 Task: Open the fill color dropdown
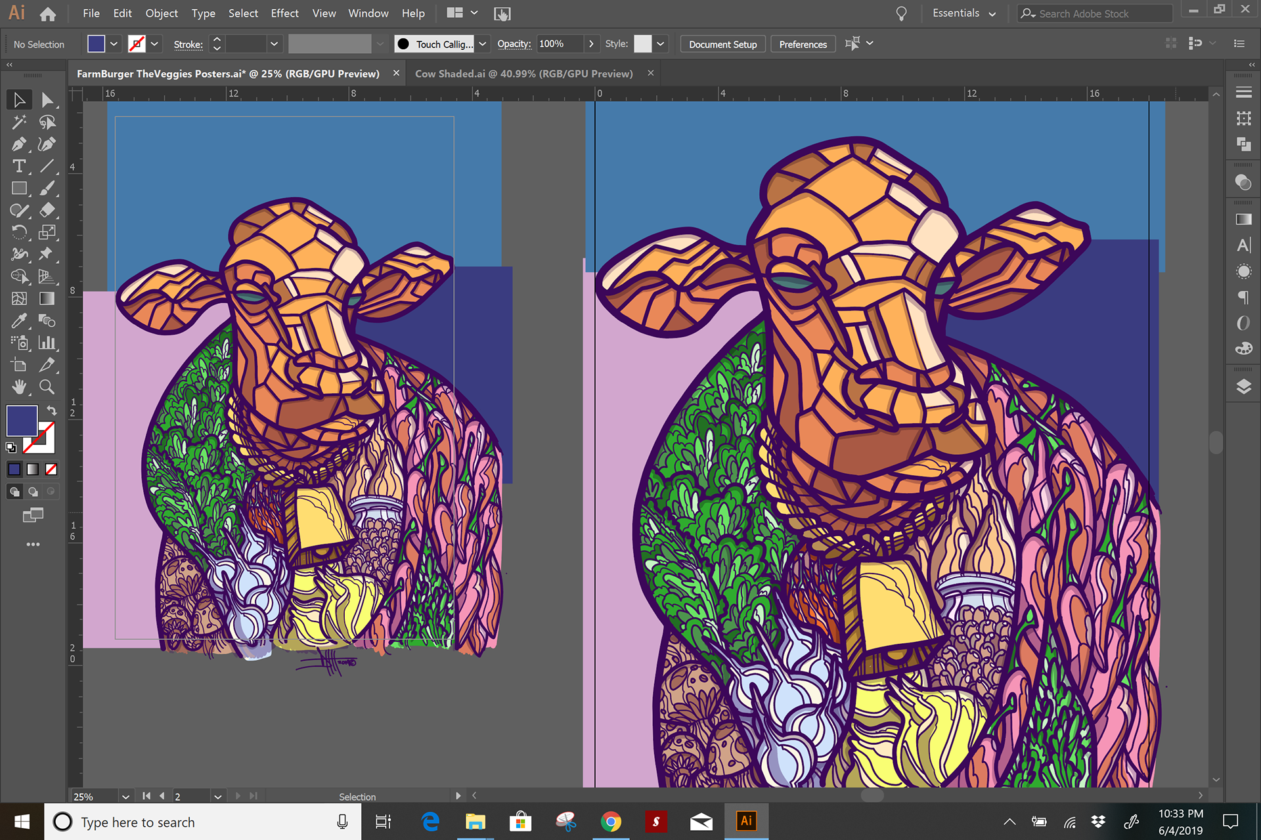(114, 44)
